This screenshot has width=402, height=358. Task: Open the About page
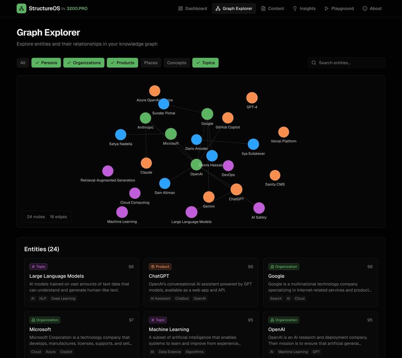(372, 8)
